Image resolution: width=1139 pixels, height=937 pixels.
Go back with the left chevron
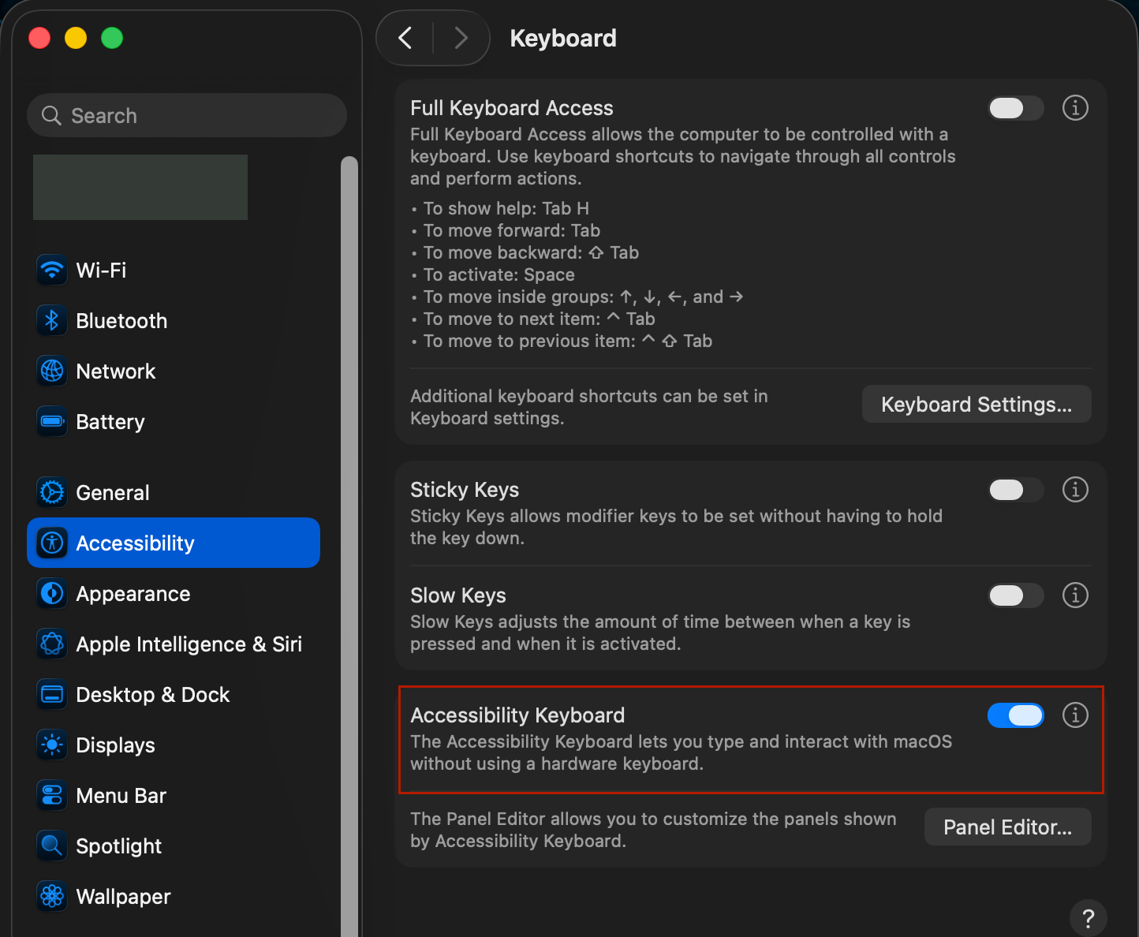click(x=405, y=38)
